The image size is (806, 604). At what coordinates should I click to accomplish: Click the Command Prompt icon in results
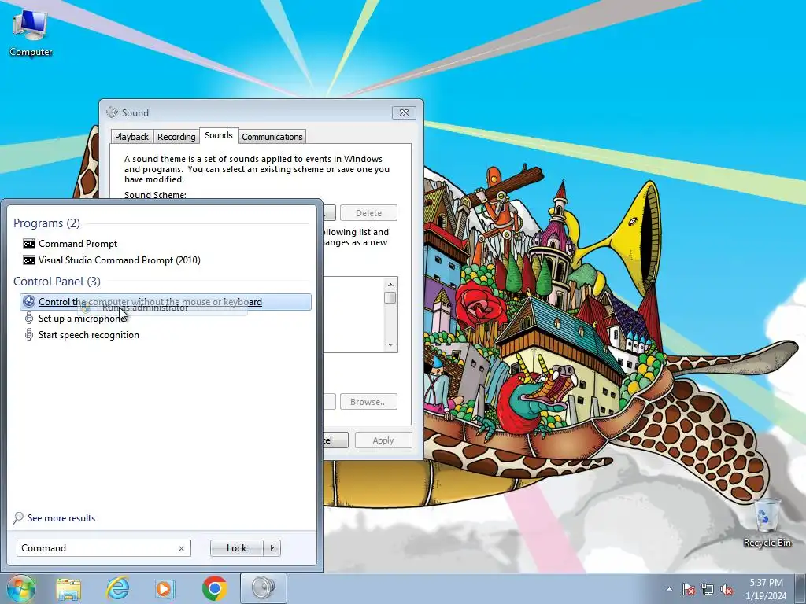point(29,244)
